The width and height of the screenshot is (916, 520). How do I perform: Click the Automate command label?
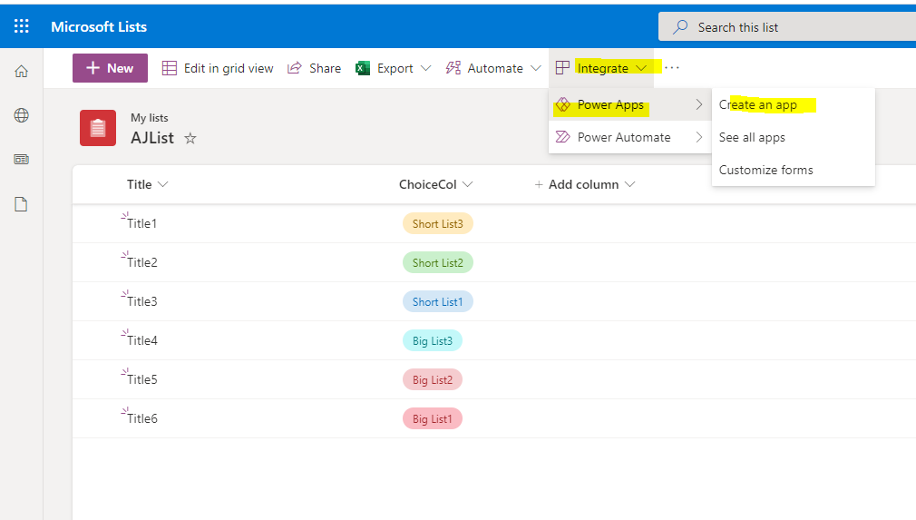click(x=495, y=68)
